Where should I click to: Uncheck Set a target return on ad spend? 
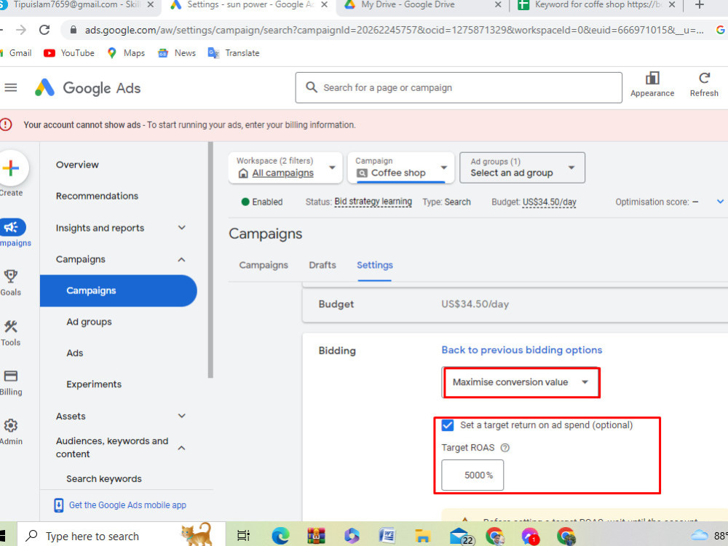pyautogui.click(x=448, y=425)
